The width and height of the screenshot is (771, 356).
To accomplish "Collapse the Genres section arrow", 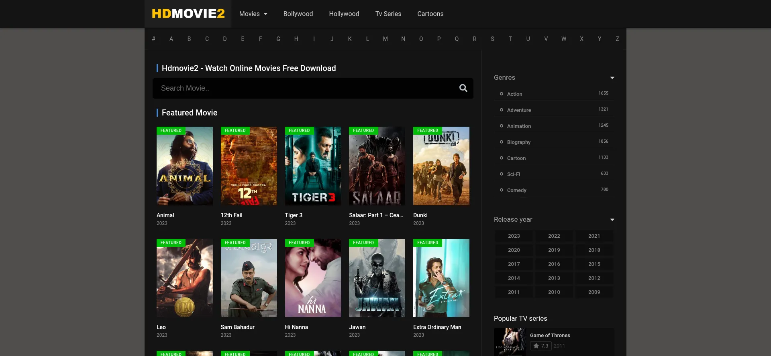I will pyautogui.click(x=612, y=78).
